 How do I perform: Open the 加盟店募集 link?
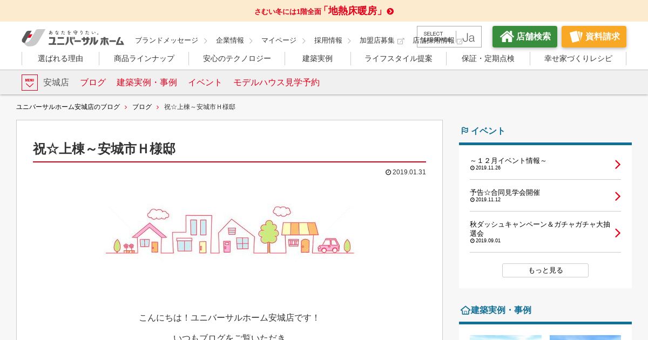pyautogui.click(x=377, y=40)
